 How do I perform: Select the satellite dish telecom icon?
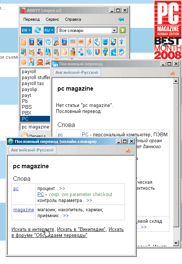pos(113,42)
